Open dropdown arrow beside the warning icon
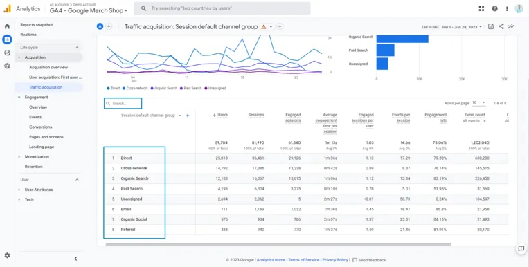The width and height of the screenshot is (529, 267). point(271,27)
